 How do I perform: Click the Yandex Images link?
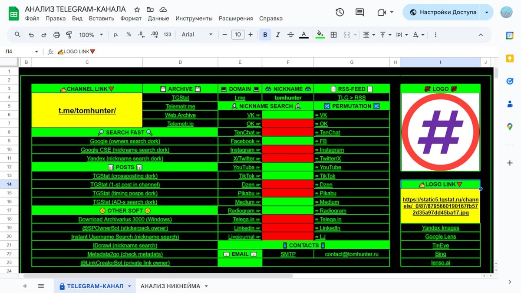[x=440, y=228]
